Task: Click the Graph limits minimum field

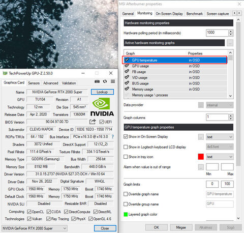Action: point(212,184)
